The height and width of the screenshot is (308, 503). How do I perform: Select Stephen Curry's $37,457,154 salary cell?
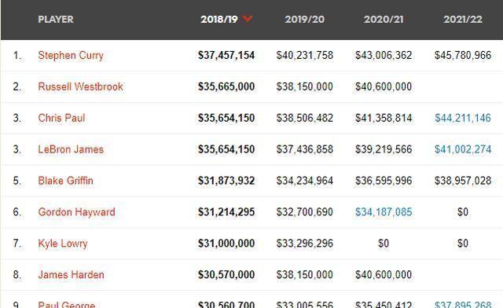point(226,55)
